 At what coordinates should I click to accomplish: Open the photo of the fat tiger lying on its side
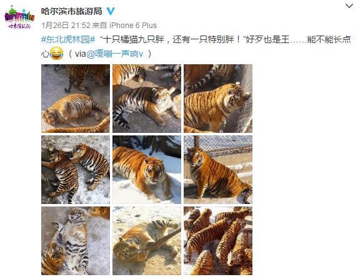pyautogui.click(x=76, y=99)
